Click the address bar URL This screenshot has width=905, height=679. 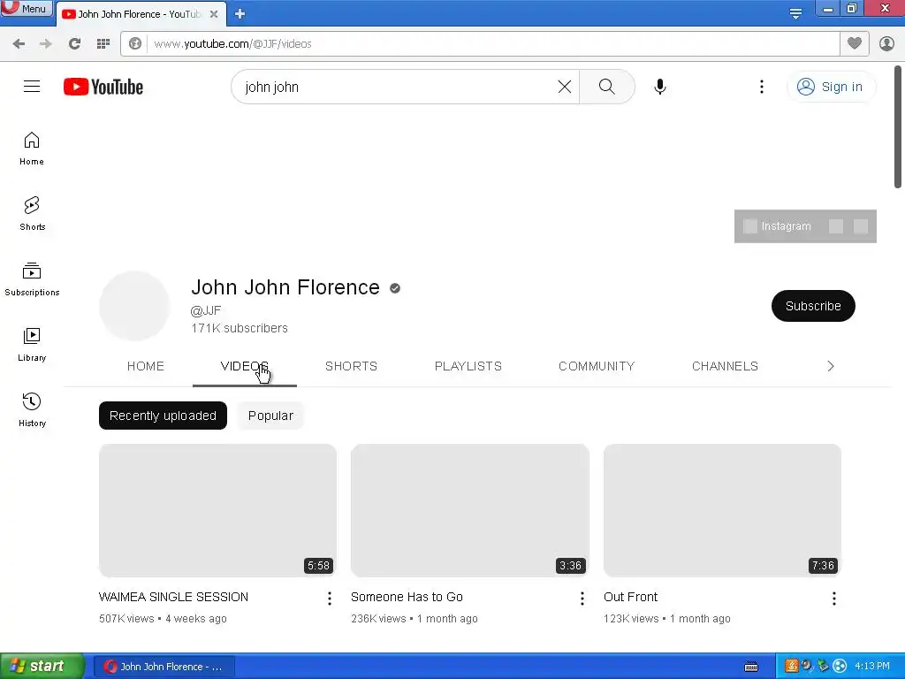tap(232, 44)
